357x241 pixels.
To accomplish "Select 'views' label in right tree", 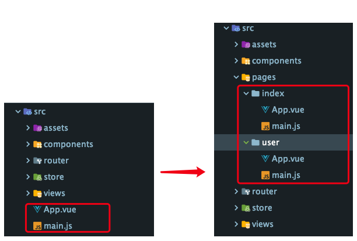I will (x=262, y=225).
